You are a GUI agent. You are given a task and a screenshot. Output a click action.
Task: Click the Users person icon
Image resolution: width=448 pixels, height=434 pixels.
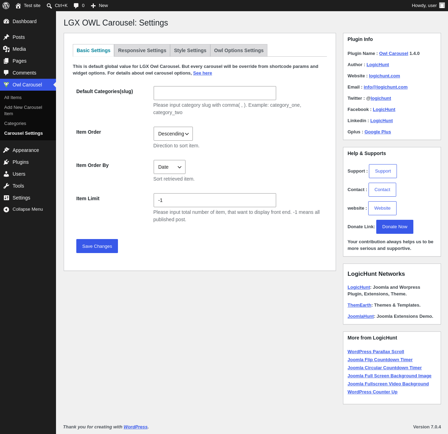pyautogui.click(x=6, y=174)
